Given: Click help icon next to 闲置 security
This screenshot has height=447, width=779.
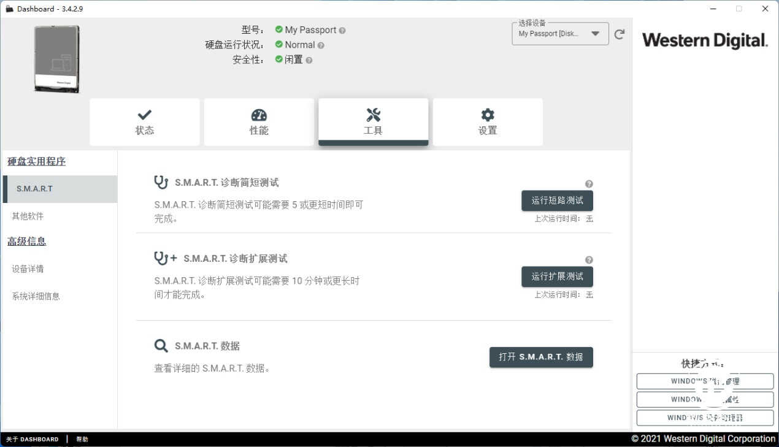Looking at the screenshot, I should pyautogui.click(x=309, y=60).
